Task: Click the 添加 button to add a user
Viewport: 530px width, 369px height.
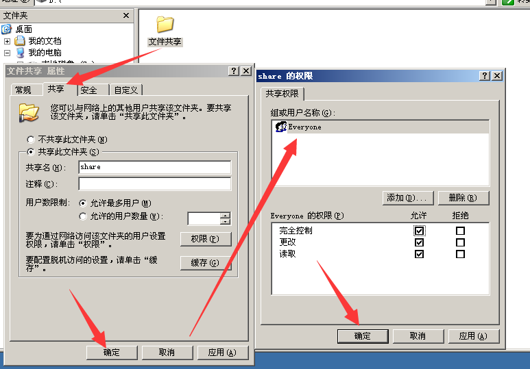Action: click(x=407, y=198)
